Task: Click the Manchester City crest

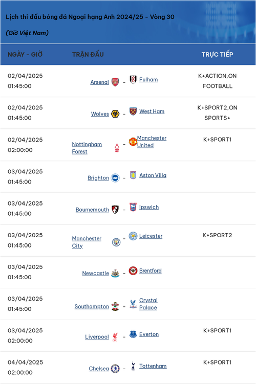Action: [116, 242]
